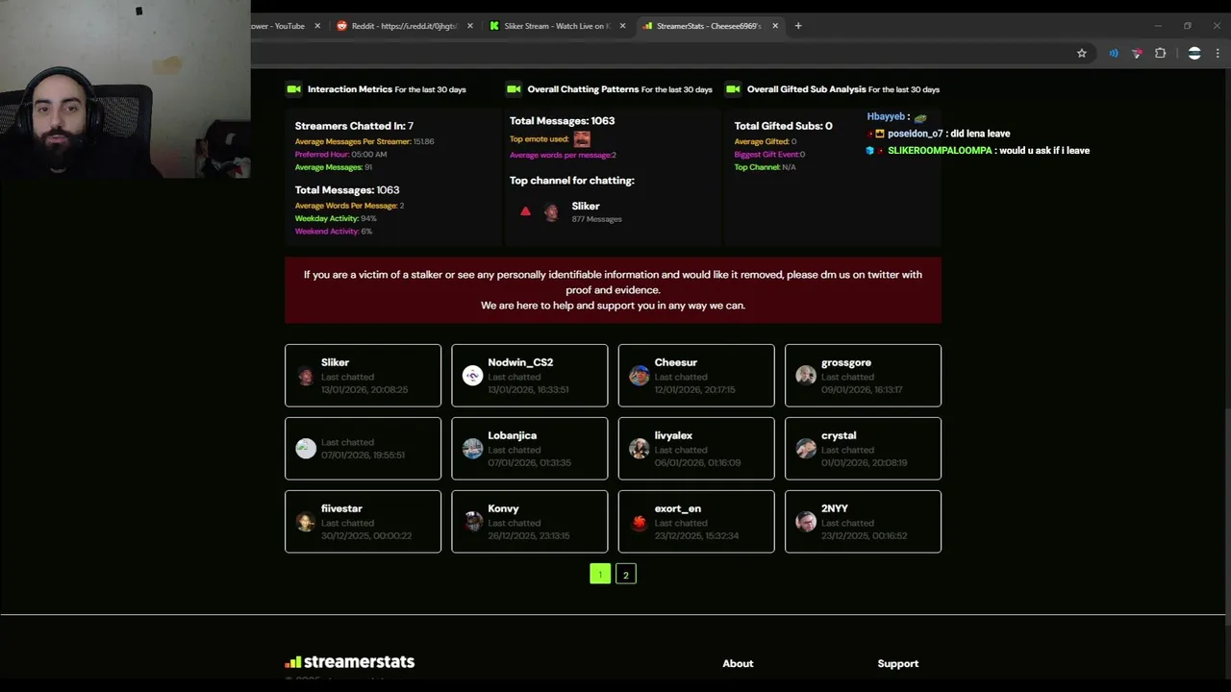Click Average words per message text in Chatting Patterns
Viewport: 1231px width, 692px height.
click(563, 155)
